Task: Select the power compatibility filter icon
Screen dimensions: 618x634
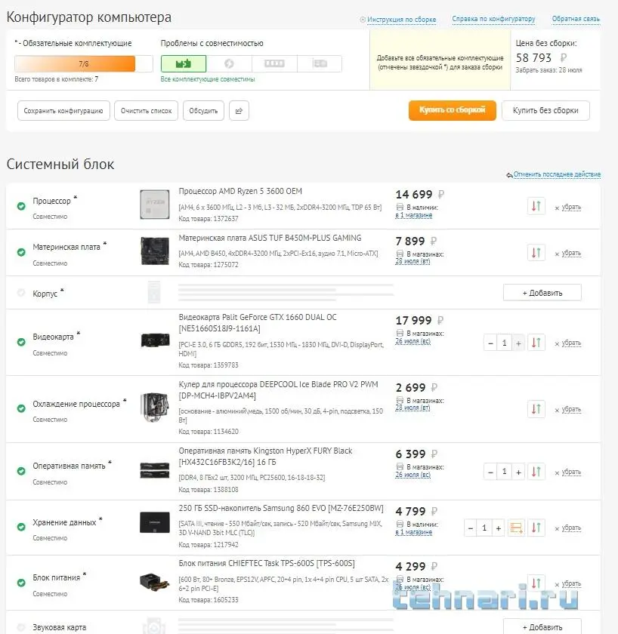Action: [x=229, y=64]
